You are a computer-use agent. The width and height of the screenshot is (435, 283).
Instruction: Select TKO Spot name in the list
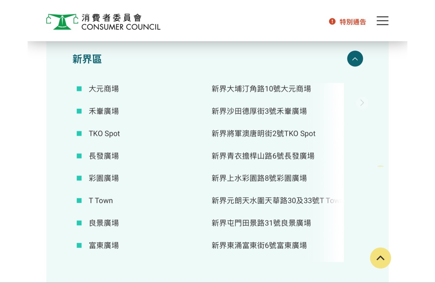click(104, 134)
